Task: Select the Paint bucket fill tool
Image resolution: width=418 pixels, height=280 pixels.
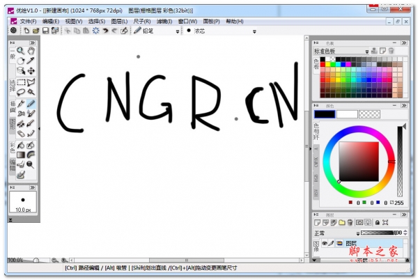Action: pyautogui.click(x=21, y=145)
